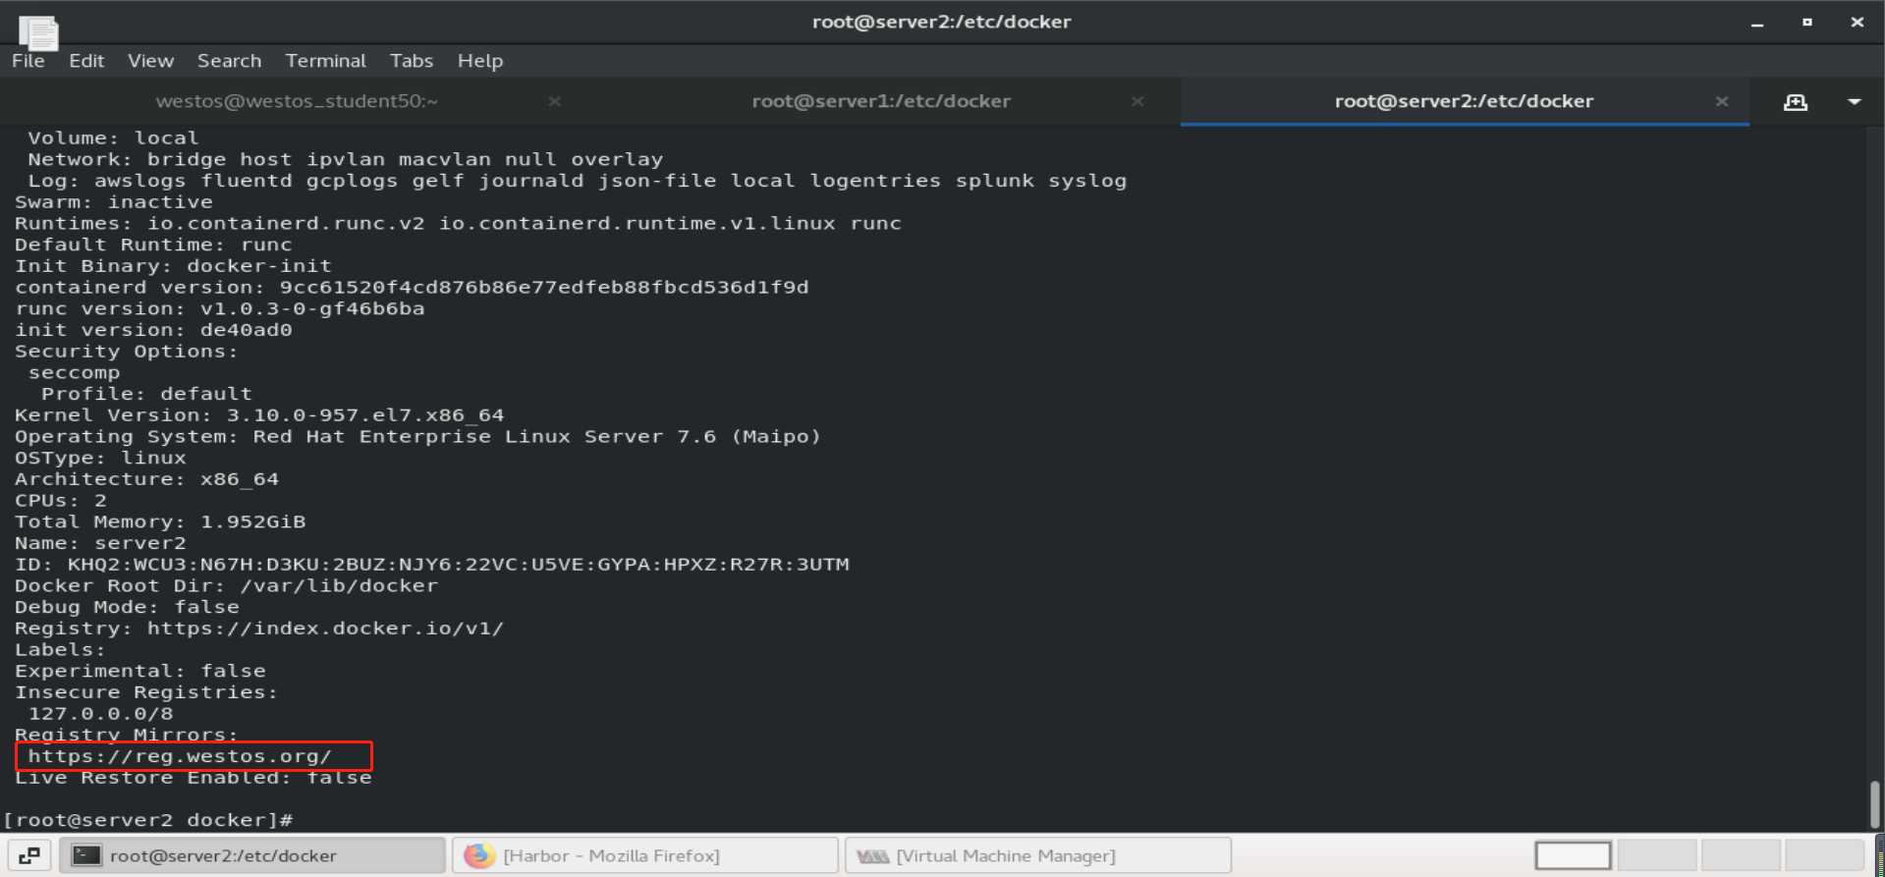Click the new tab icon button
Image resolution: width=1885 pixels, height=877 pixels.
[x=1796, y=102]
